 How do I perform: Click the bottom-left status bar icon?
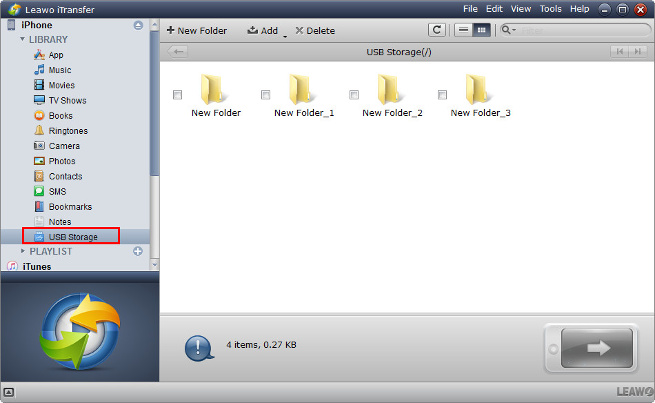9,392
